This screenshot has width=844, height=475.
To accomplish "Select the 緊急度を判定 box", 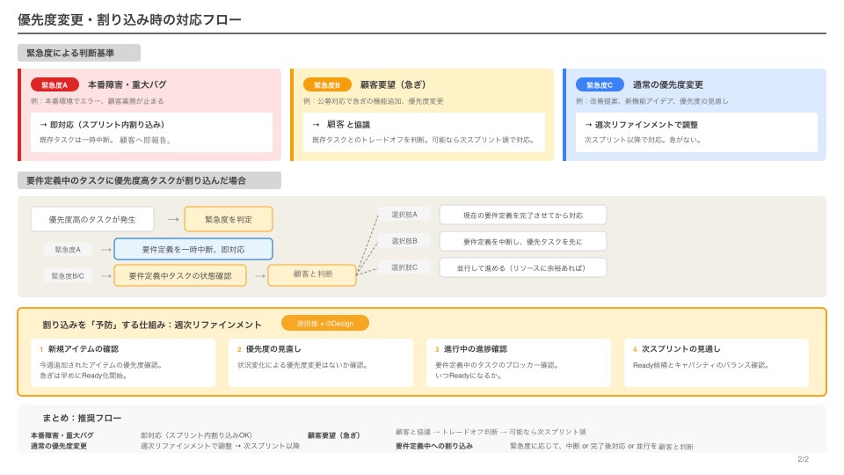I will pos(229,219).
